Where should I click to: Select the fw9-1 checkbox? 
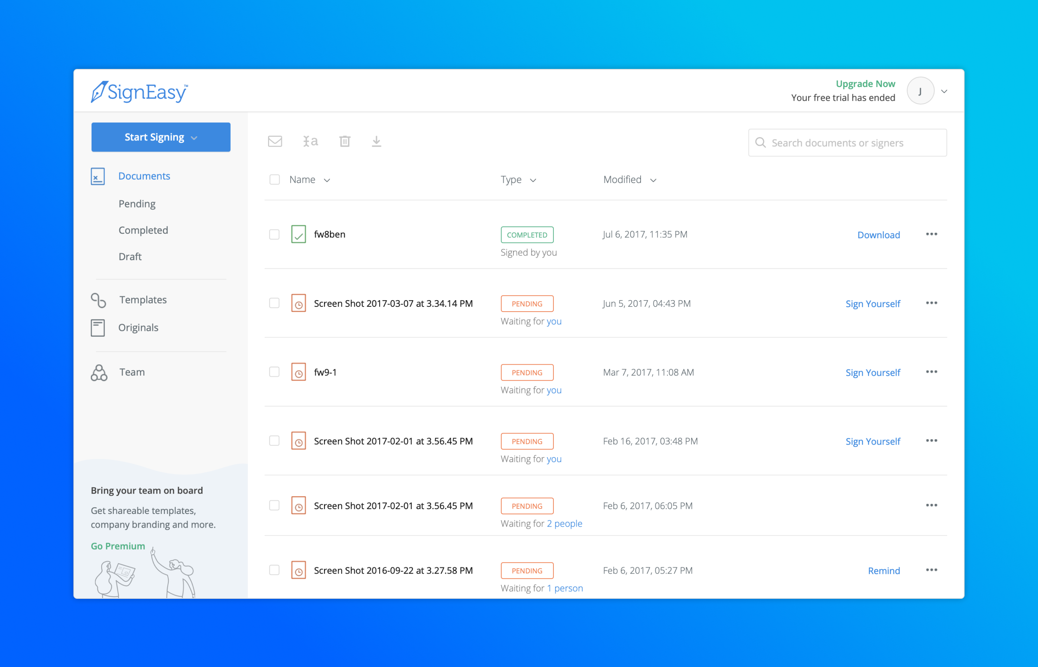[274, 372]
